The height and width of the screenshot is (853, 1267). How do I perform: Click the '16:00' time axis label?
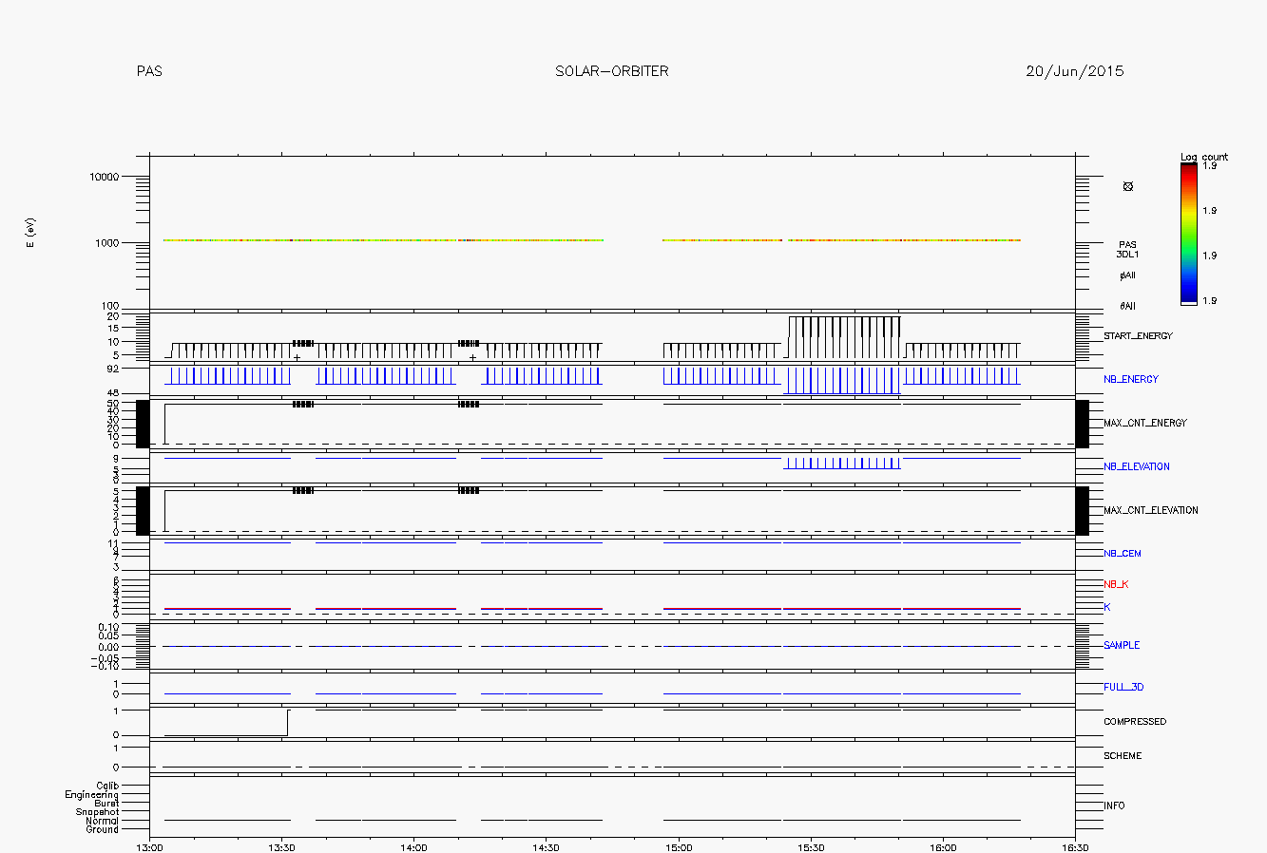[943, 848]
